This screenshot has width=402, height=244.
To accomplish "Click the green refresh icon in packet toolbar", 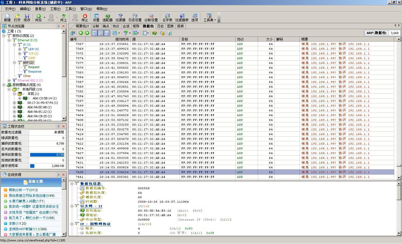I will [169, 33].
